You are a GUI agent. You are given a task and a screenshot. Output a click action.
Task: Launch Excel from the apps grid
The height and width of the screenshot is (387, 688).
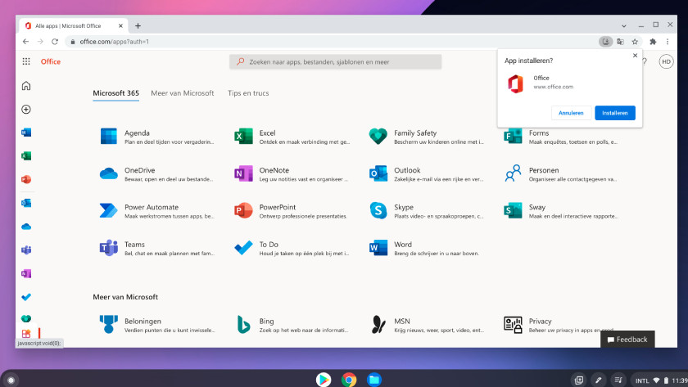(292, 137)
